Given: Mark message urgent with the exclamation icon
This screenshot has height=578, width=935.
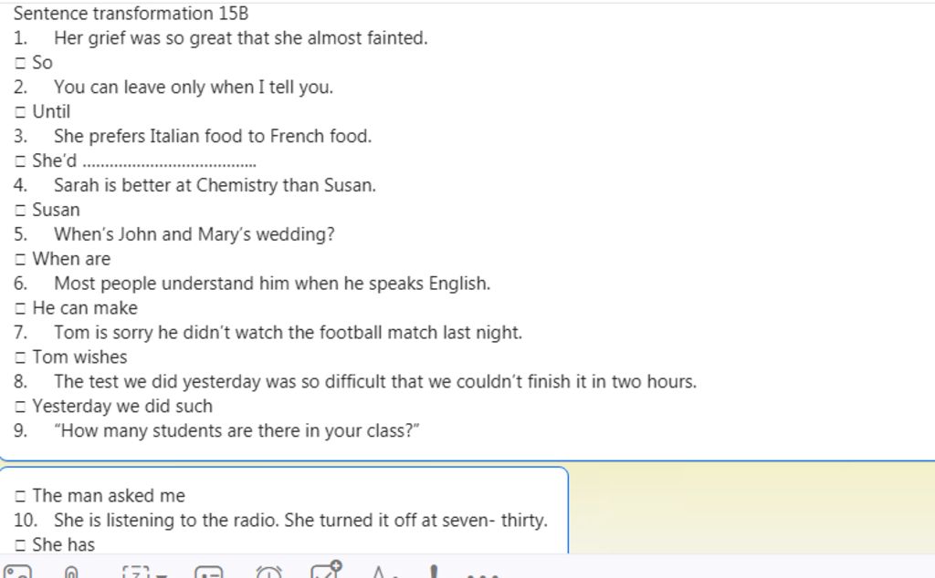Looking at the screenshot, I should [434, 572].
